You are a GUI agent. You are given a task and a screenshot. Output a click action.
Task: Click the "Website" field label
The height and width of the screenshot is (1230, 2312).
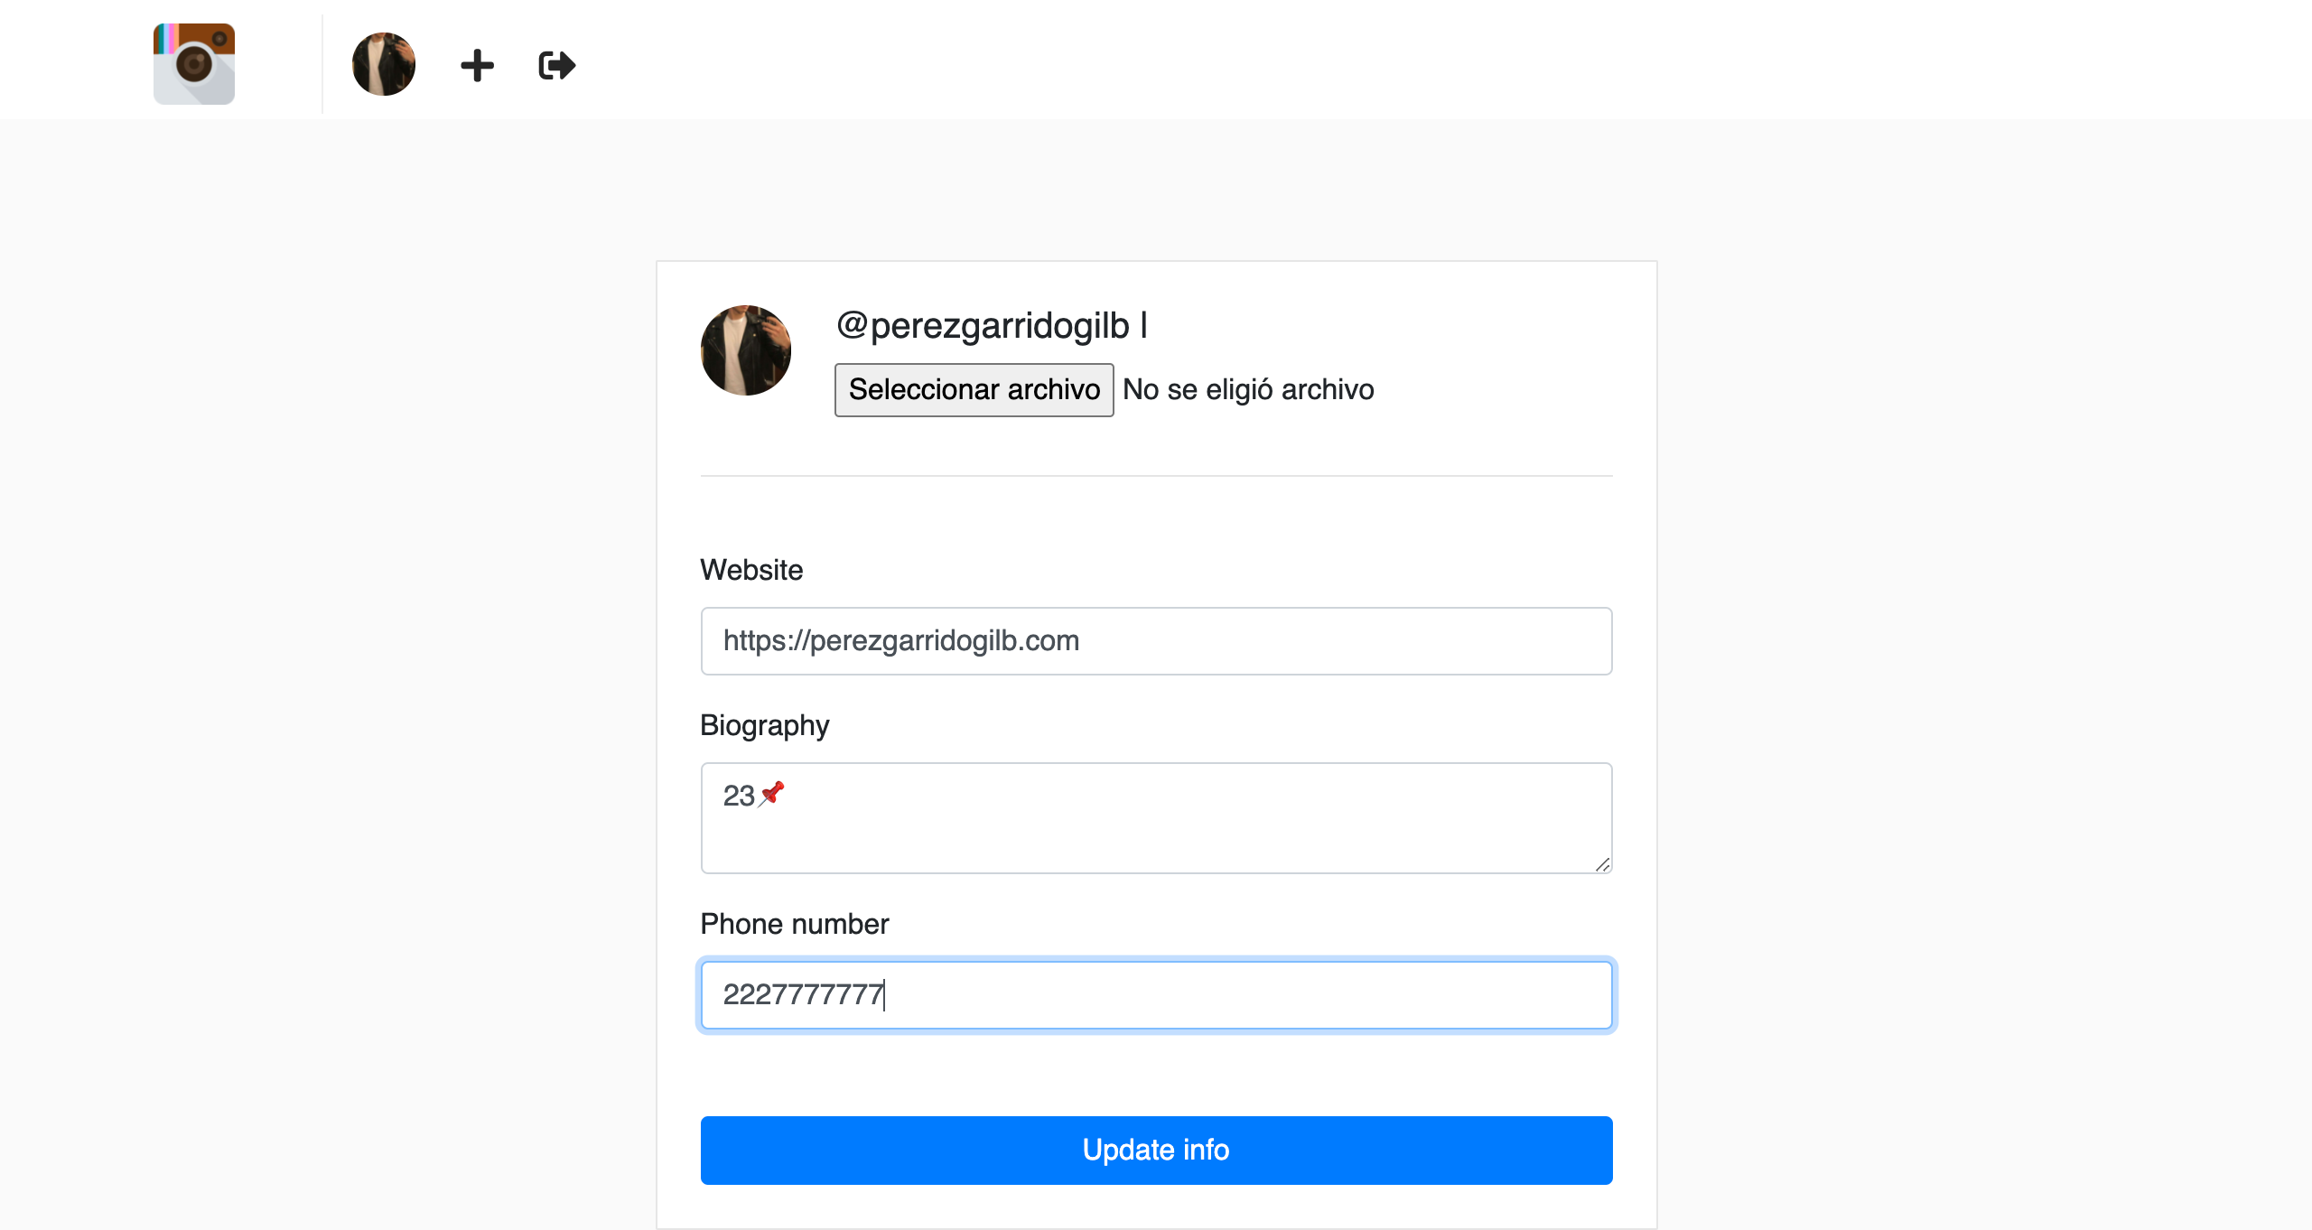tap(750, 570)
